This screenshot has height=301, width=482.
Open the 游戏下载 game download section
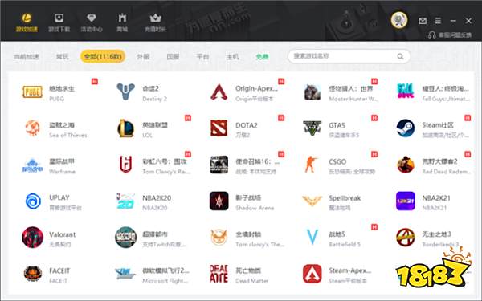(x=59, y=22)
